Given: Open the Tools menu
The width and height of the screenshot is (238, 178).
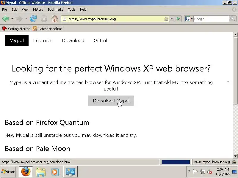Looking at the screenshot, I should [x=72, y=9].
